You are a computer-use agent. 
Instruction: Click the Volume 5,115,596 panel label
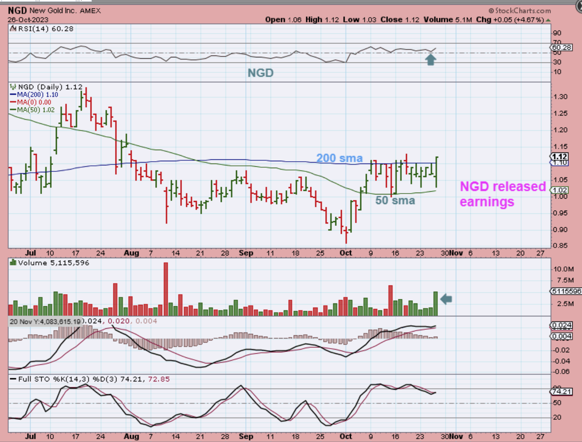(x=54, y=263)
